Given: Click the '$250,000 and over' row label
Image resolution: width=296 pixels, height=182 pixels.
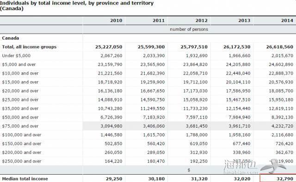Looking at the screenshot, I should pyautogui.click(x=22, y=161).
